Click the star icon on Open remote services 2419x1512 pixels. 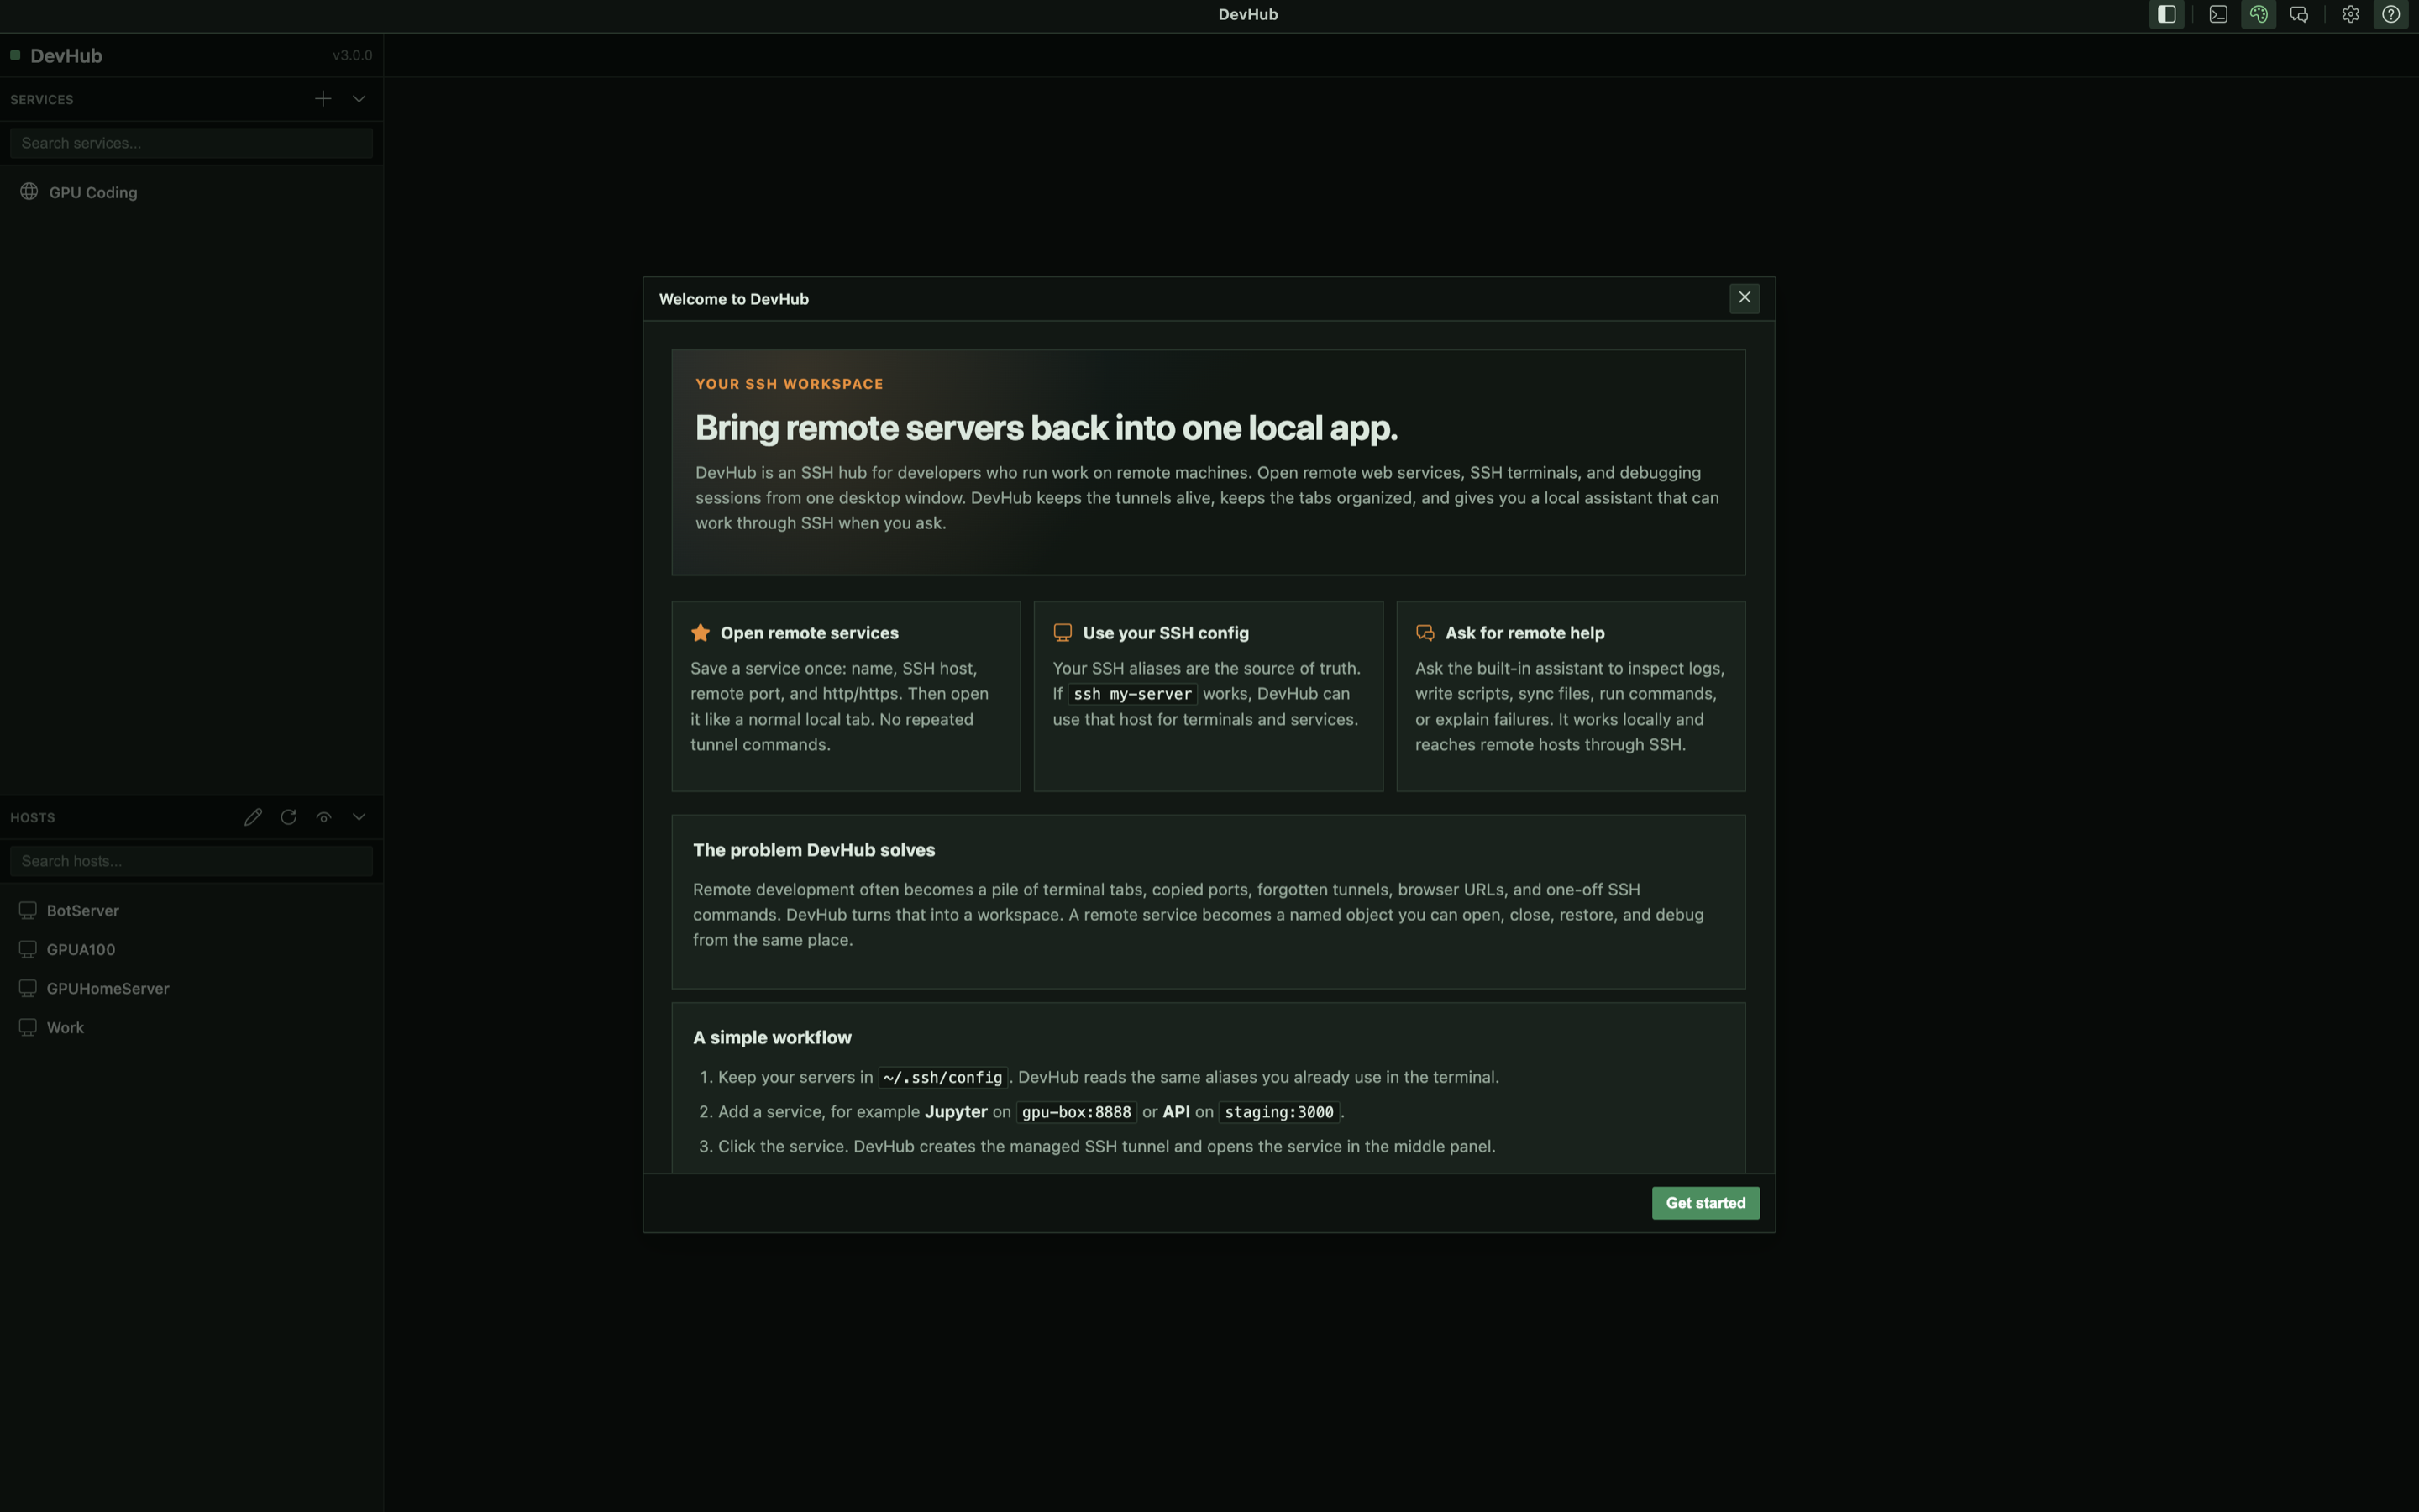pos(701,633)
